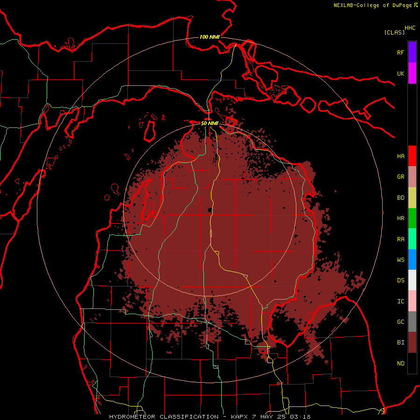The height and width of the screenshot is (420, 420).
Task: Click the "ND" legend label
Action: pos(400,364)
